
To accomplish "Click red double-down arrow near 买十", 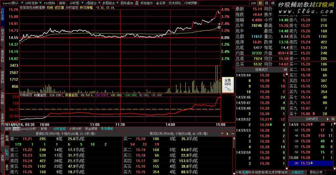I will pyautogui.click(x=314, y=114).
